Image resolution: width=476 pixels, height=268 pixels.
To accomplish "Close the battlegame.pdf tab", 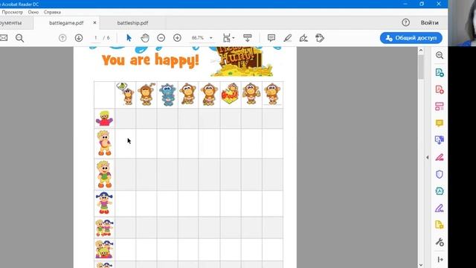I will click(x=94, y=23).
